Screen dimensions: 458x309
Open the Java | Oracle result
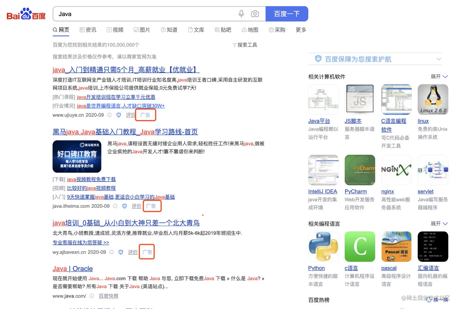73,269
